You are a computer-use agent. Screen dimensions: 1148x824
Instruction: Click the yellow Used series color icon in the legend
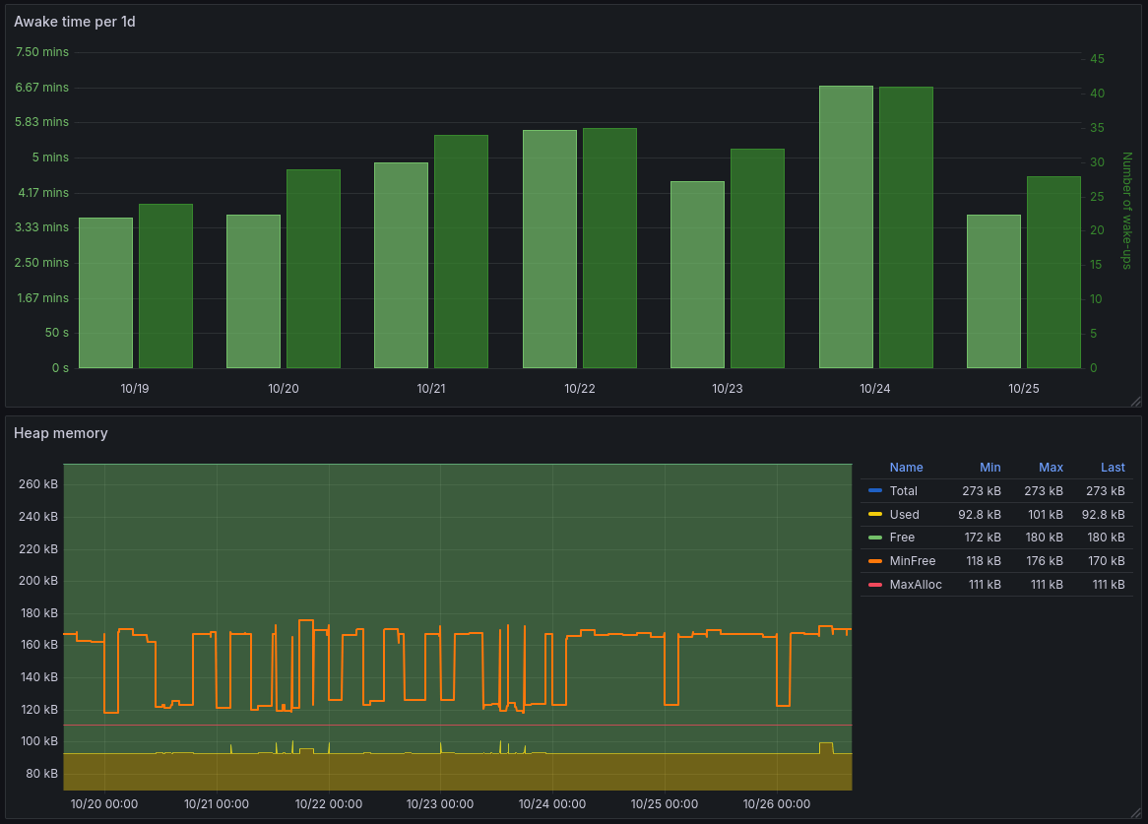point(874,515)
